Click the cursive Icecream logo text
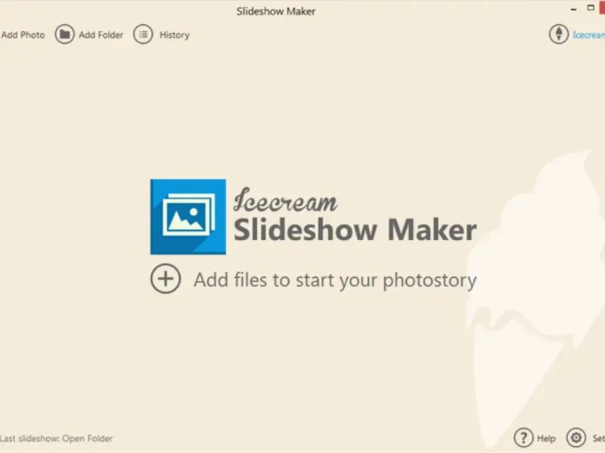The image size is (605, 453). pyautogui.click(x=285, y=200)
